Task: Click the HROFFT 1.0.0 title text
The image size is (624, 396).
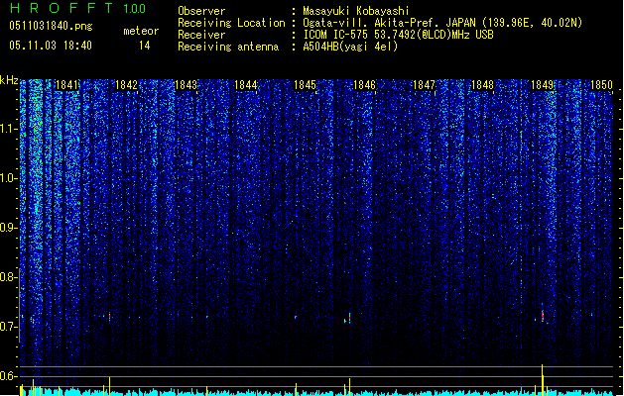Action: pyautogui.click(x=77, y=8)
